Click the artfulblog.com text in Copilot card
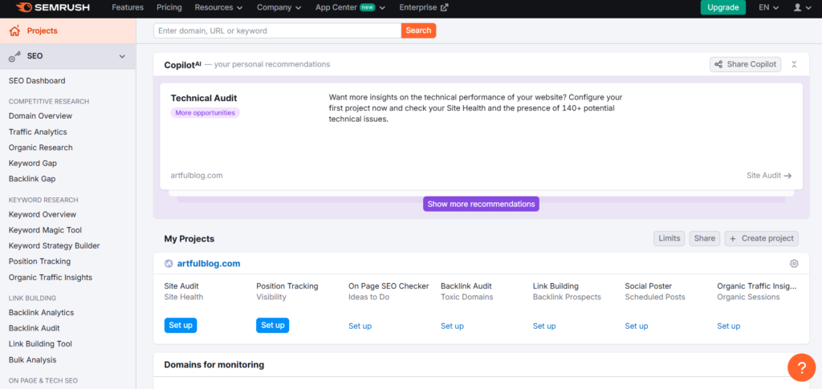822x389 pixels. click(197, 176)
